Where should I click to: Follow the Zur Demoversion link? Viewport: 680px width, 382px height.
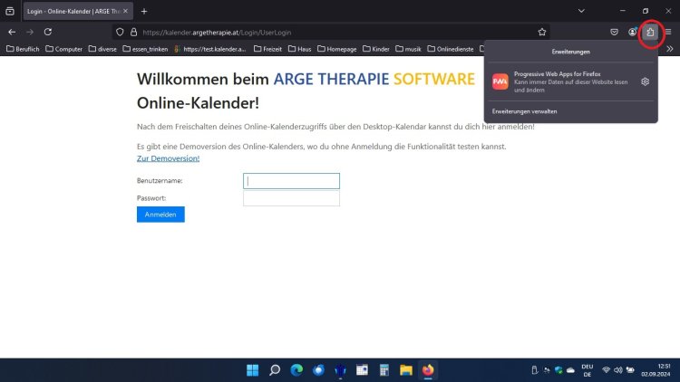pos(169,158)
